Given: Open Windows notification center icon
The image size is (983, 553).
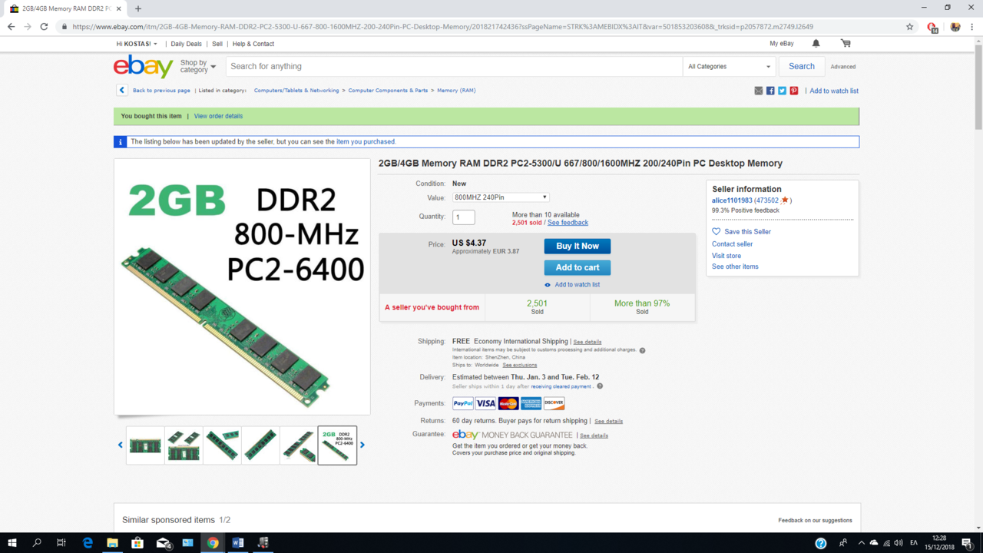Looking at the screenshot, I should coord(967,543).
